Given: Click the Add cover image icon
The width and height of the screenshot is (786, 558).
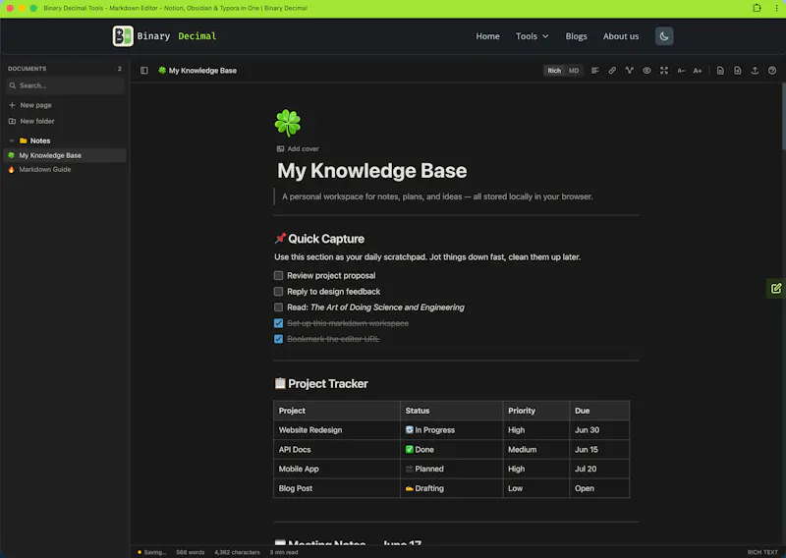Looking at the screenshot, I should click(x=280, y=149).
